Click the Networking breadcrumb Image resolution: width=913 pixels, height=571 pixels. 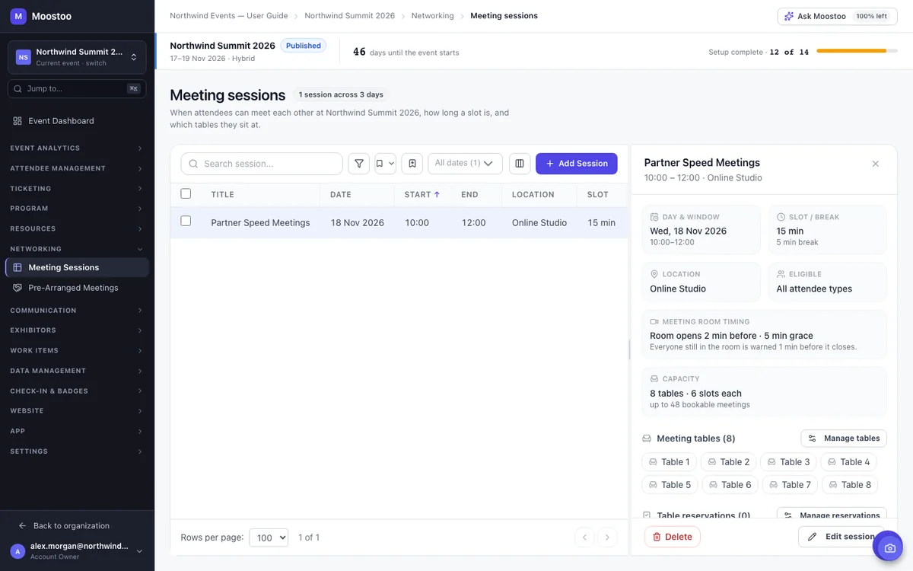coord(432,16)
